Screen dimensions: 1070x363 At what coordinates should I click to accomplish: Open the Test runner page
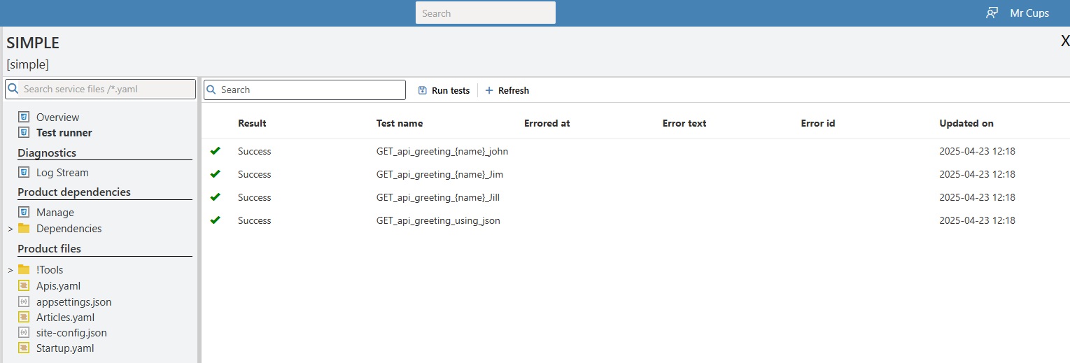[64, 132]
